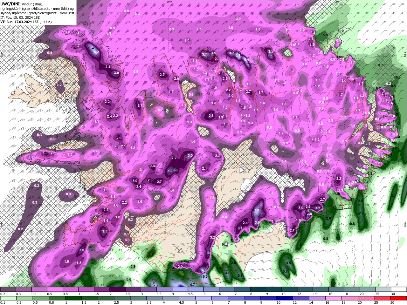Select the dark teal 8–9 swatch on the upper scale
407x305 pixels.
click(258, 289)
